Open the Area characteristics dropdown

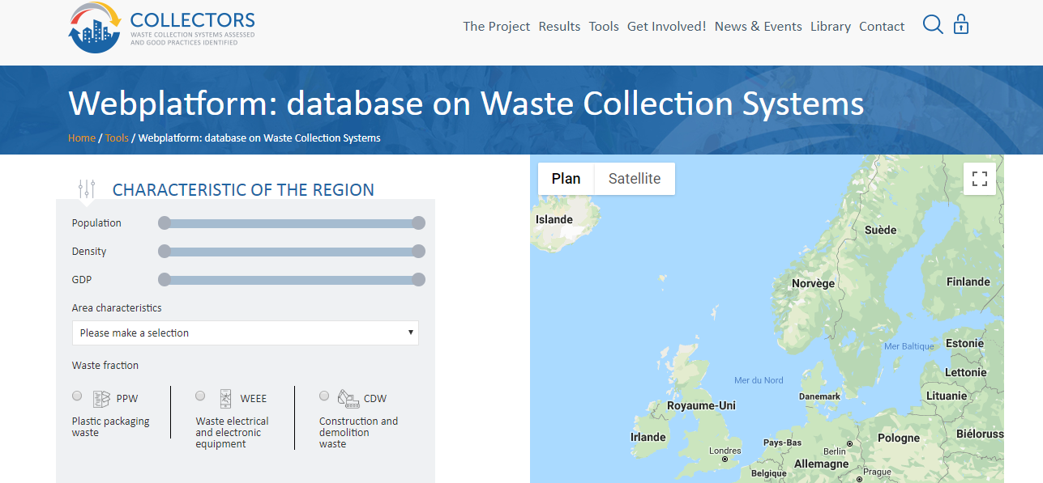coord(245,333)
